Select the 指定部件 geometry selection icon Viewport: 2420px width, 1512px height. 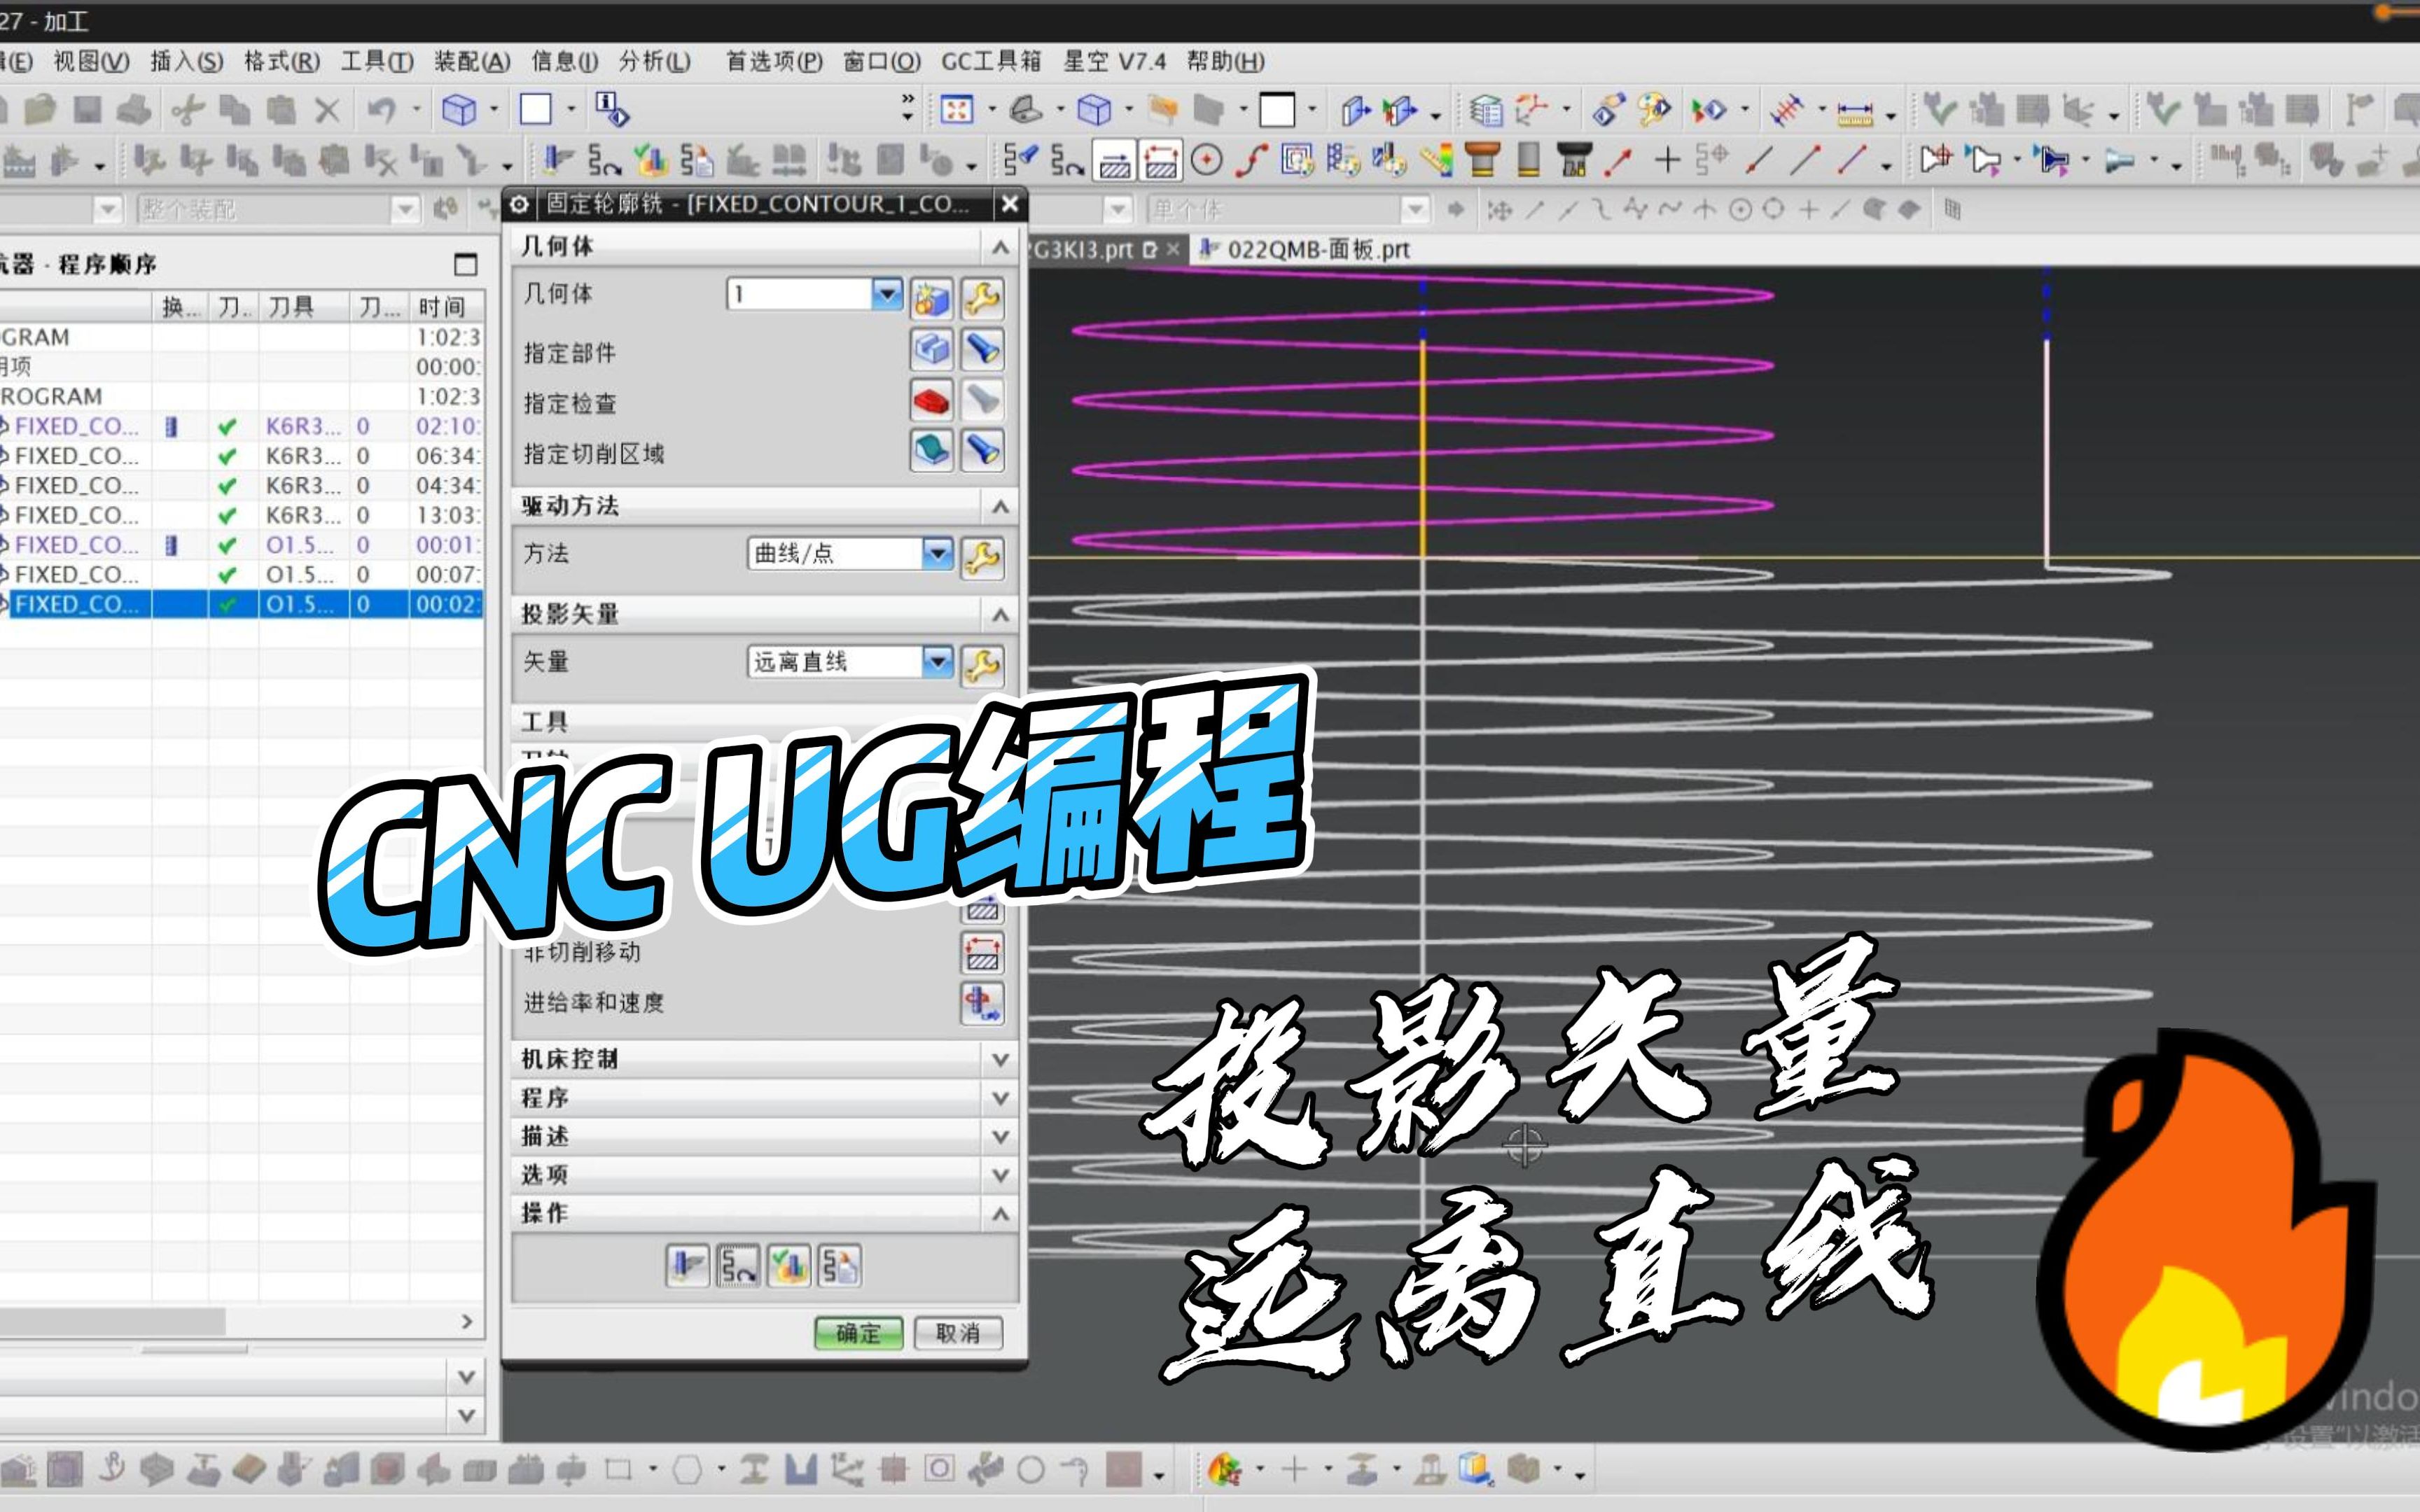932,348
